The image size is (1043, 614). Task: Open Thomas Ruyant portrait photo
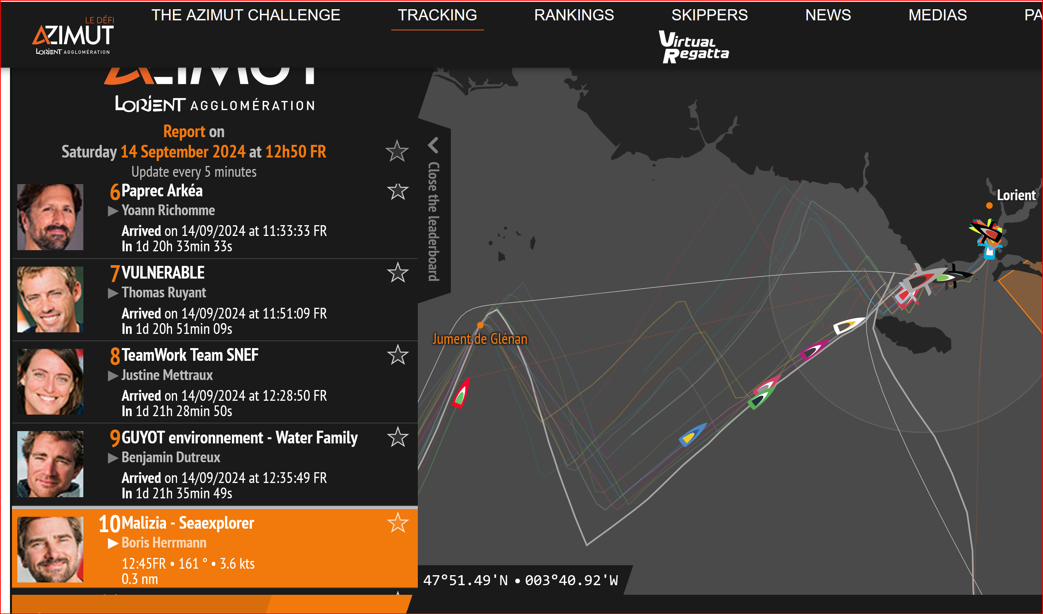pos(50,299)
